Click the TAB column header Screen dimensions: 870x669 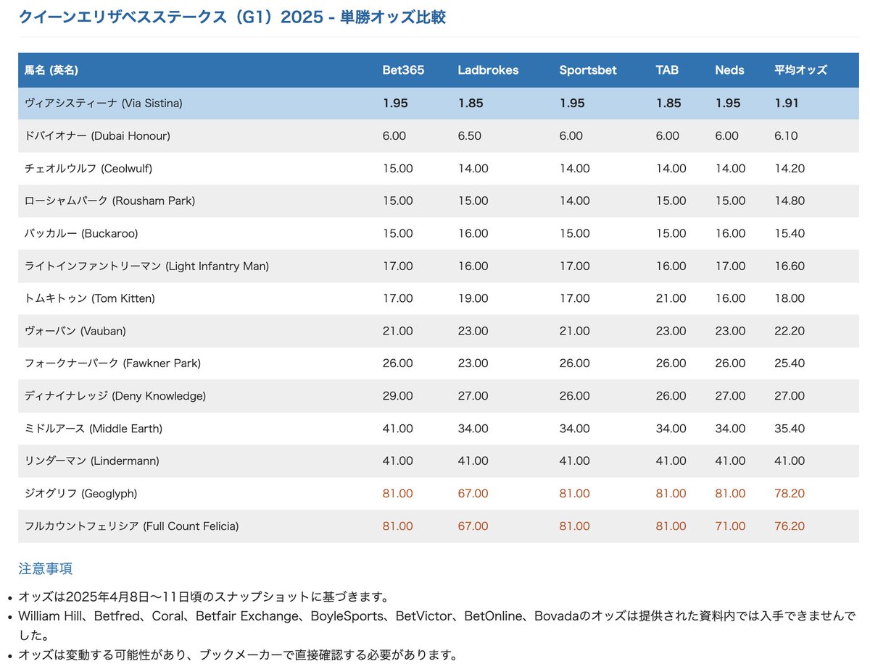tap(668, 70)
